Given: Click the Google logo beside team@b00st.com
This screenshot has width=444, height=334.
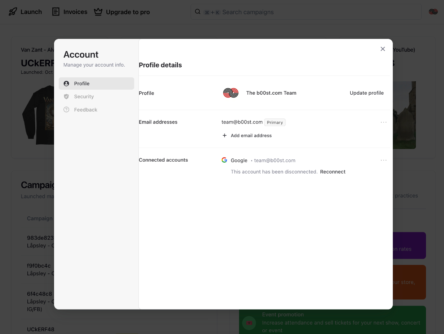Looking at the screenshot, I should click(x=224, y=160).
